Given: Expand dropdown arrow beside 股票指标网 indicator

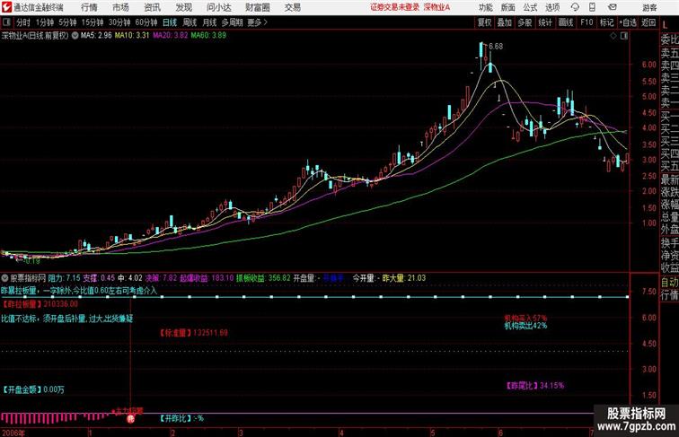Looking at the screenshot, I should coord(4,278).
